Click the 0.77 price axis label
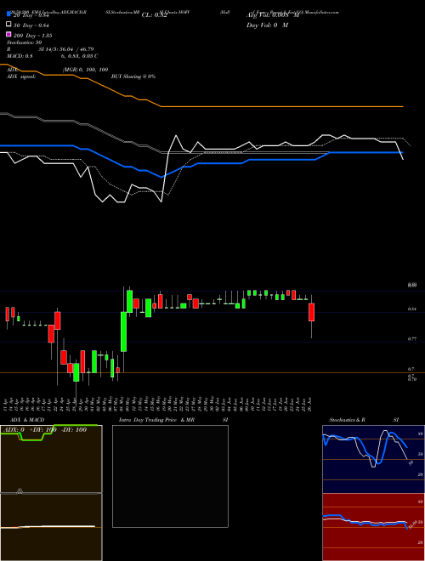The height and width of the screenshot is (561, 425). [x=411, y=338]
